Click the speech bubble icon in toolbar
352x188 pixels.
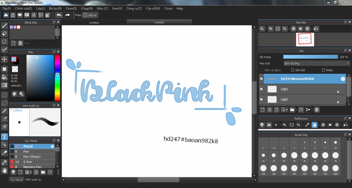pos(20,15)
